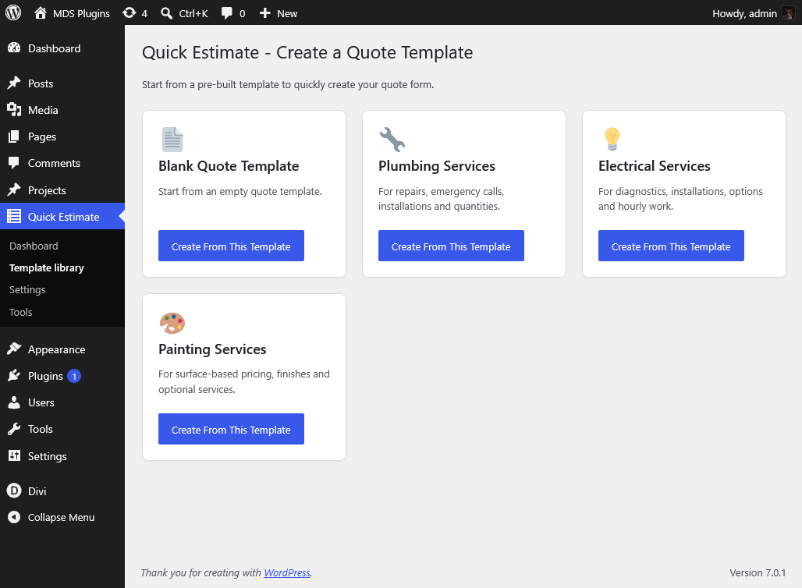The height and width of the screenshot is (588, 802).
Task: Click the light bulb icon on Electrical card
Action: click(x=612, y=139)
